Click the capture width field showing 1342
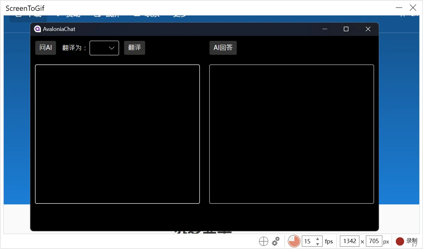Screen dimensions: 423x249 coord(350,241)
